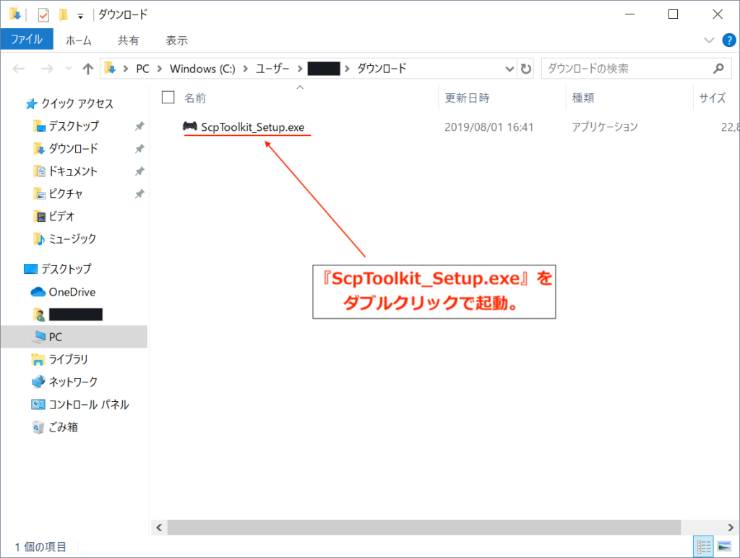740x558 pixels.
Task: Click the pin icon beside ピクチャ
Action: coord(139,194)
